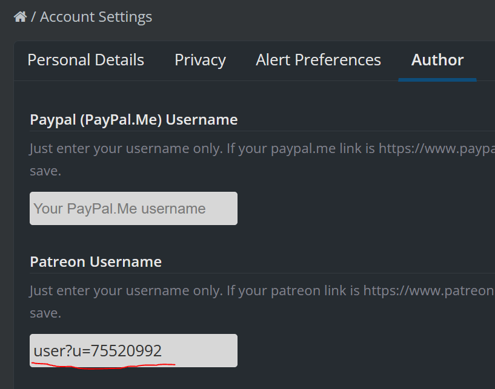Click the Patreon username help description text
This screenshot has height=389, width=495.
pos(262,302)
